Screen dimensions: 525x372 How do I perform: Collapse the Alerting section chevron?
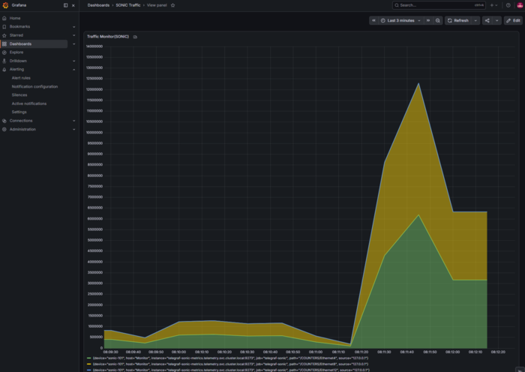(74, 69)
